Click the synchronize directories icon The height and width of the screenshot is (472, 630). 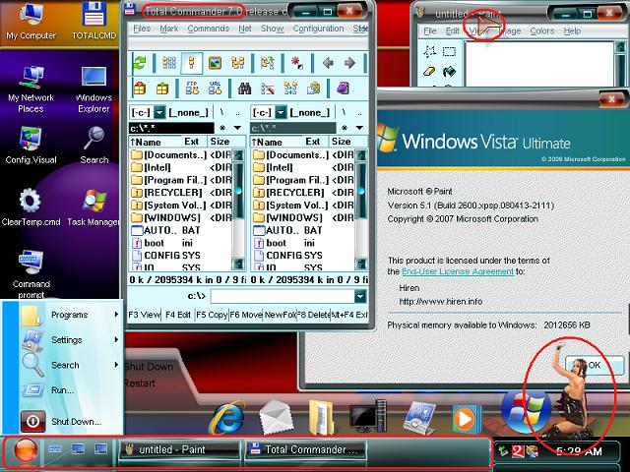coord(290,88)
